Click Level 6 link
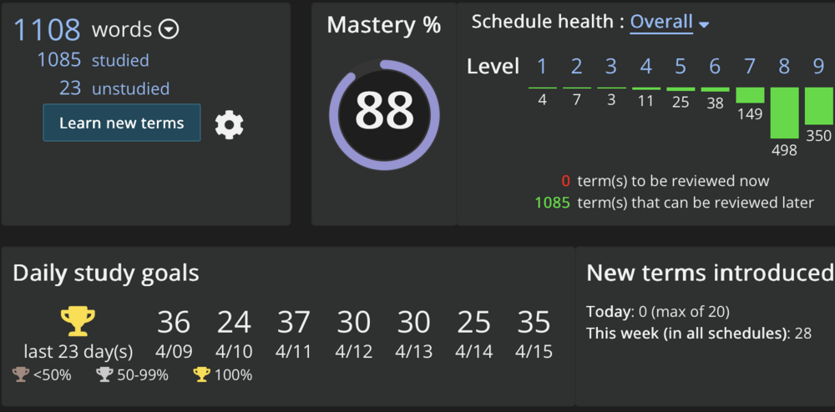 (x=715, y=67)
